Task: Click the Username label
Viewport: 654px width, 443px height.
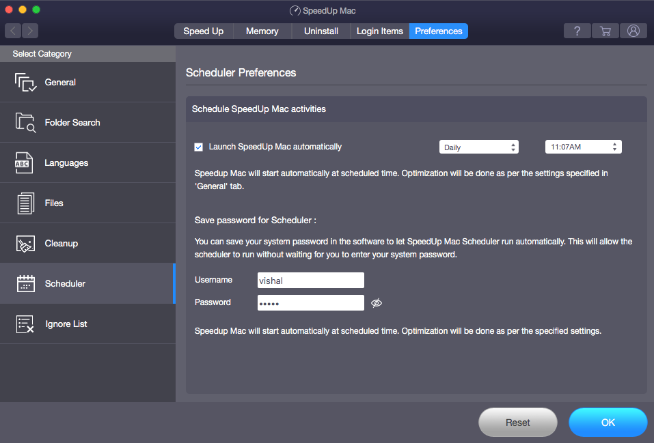Action: click(x=213, y=280)
